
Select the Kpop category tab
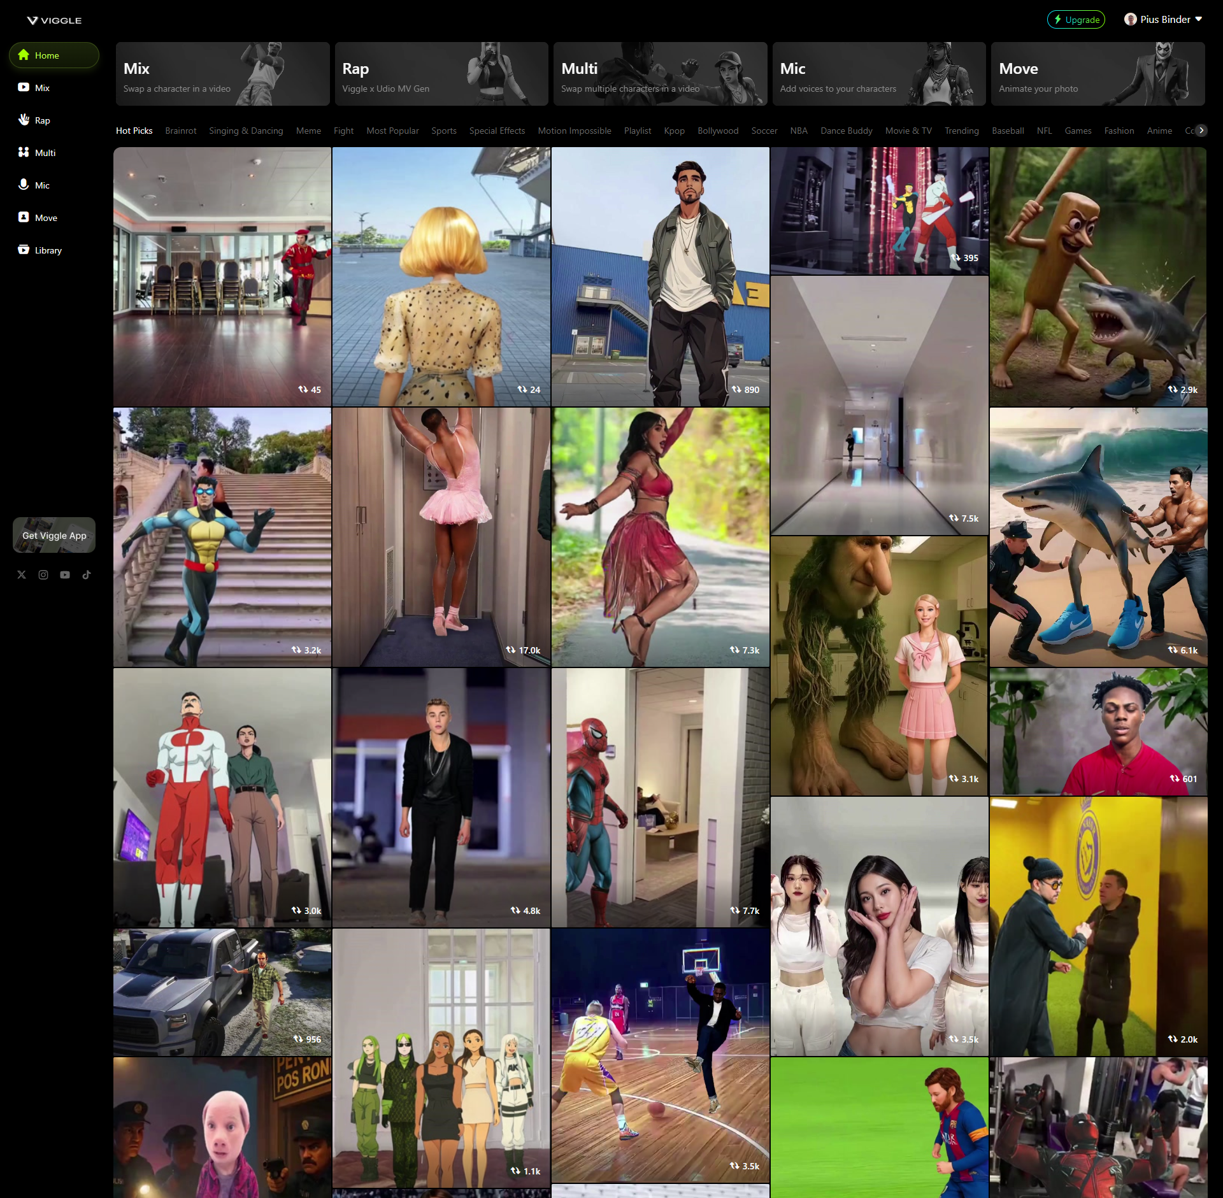click(674, 131)
